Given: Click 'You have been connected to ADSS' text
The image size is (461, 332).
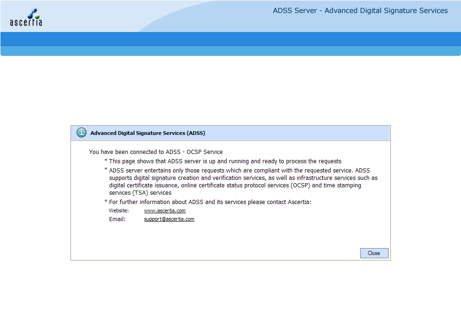Looking at the screenshot, I should 156,152.
